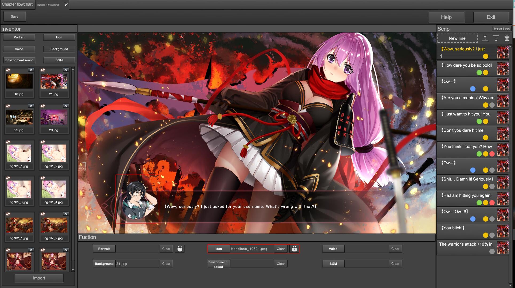
Task: Remove the 10.jpg asset using its X icon
Action: [32, 70]
